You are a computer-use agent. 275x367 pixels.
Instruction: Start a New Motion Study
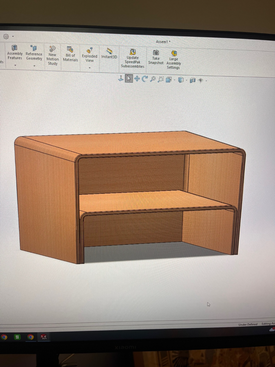[x=52, y=56]
